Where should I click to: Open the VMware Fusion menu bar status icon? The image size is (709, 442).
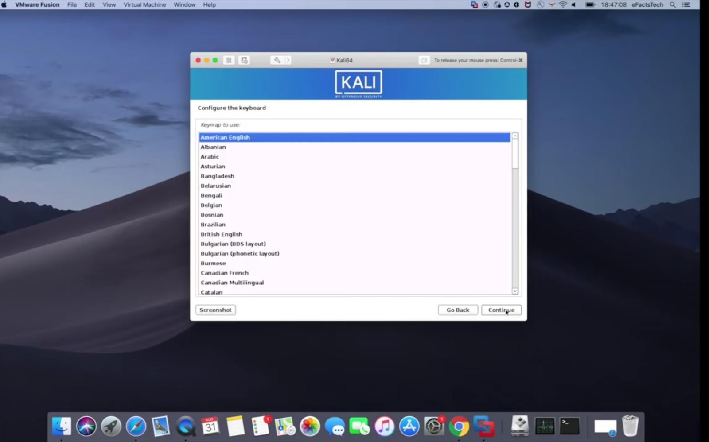(x=474, y=5)
